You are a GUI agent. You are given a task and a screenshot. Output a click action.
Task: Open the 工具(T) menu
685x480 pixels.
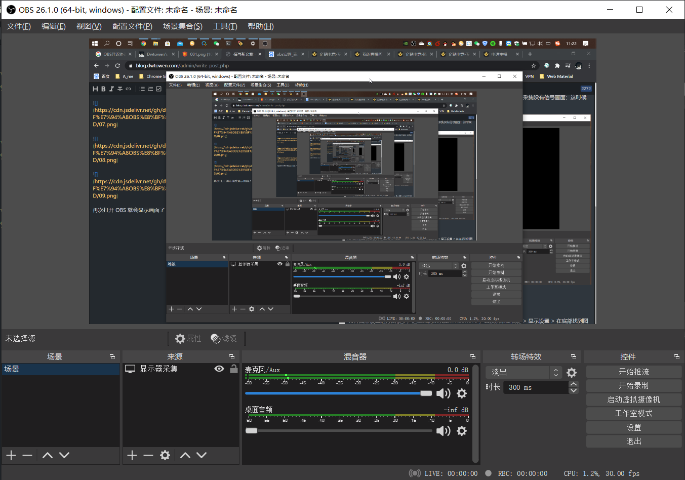(225, 26)
